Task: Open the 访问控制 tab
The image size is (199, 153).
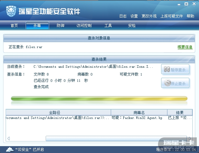Action: coord(84,26)
